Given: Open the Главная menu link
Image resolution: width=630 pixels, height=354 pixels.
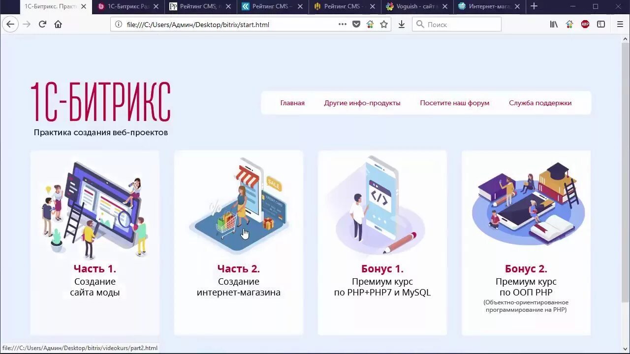Looking at the screenshot, I should pyautogui.click(x=292, y=103).
